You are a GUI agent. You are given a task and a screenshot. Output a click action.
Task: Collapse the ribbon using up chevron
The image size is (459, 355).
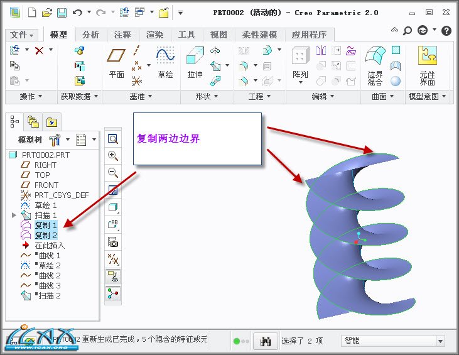394,30
